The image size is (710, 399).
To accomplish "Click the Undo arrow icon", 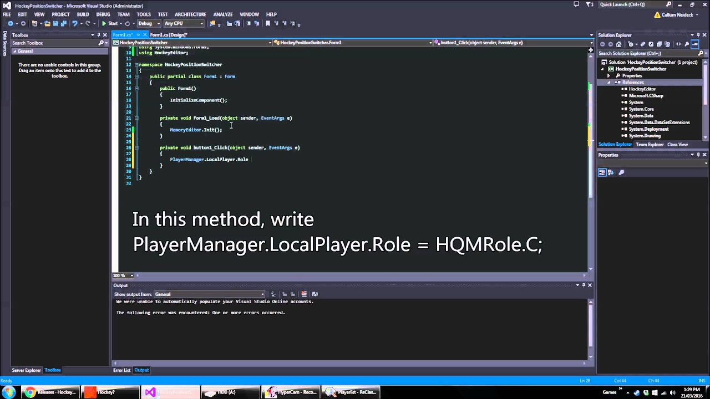I will (75, 23).
